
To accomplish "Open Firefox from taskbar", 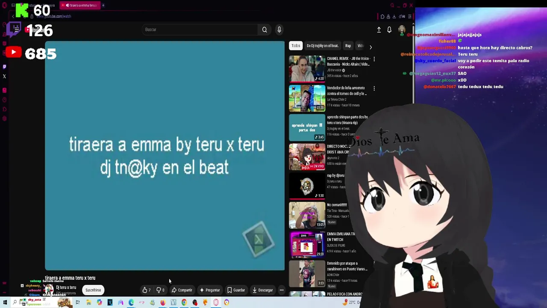I will pos(163,302).
